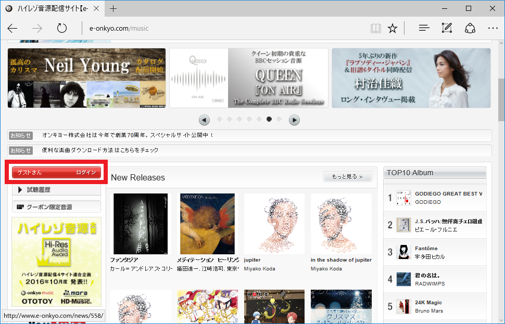Click the vertical page scrollbar thumb
Screen dimensions: 505x324
[x=501, y=99]
